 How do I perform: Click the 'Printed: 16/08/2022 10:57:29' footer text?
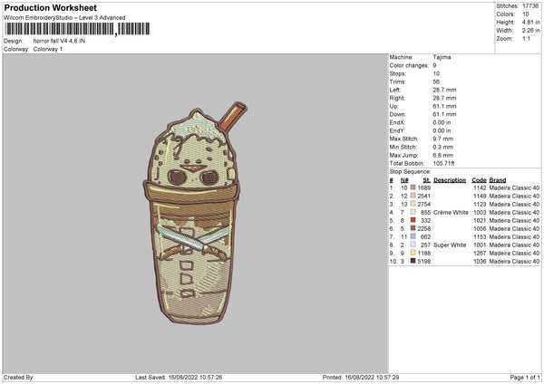[x=361, y=377]
